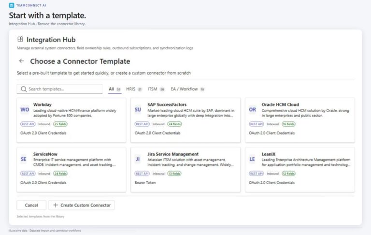Click the search magnifier icon
Screen dimensions: 371x235
(24, 89)
